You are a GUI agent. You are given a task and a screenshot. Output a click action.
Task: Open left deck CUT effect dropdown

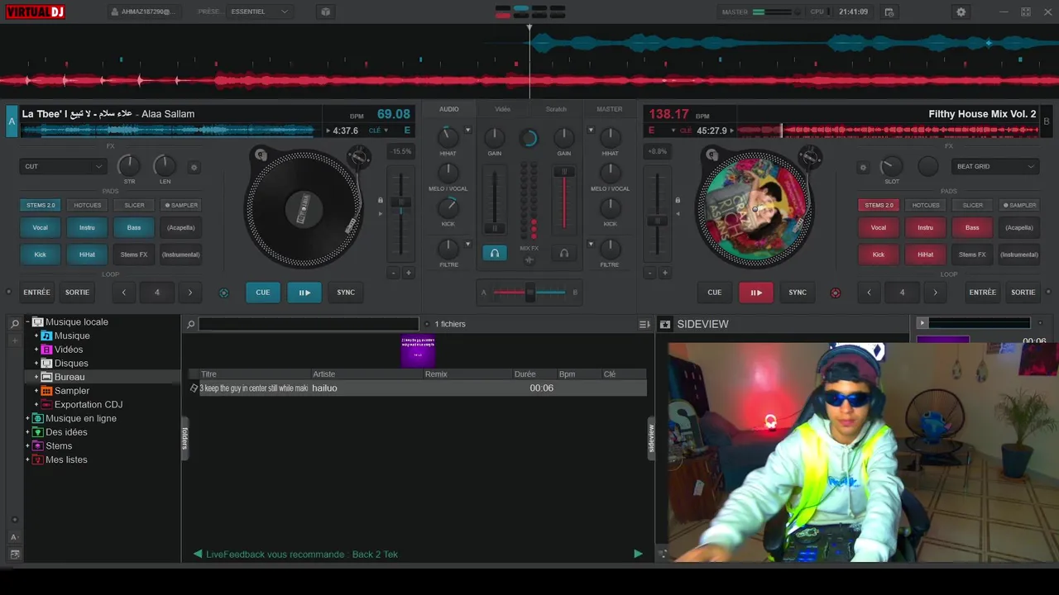(63, 166)
